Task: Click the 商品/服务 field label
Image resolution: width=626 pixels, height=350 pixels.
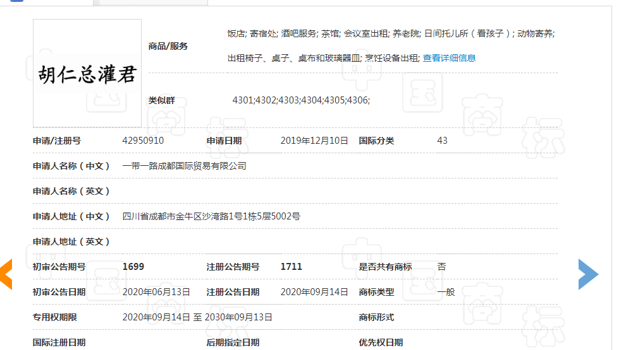Action: [168, 46]
